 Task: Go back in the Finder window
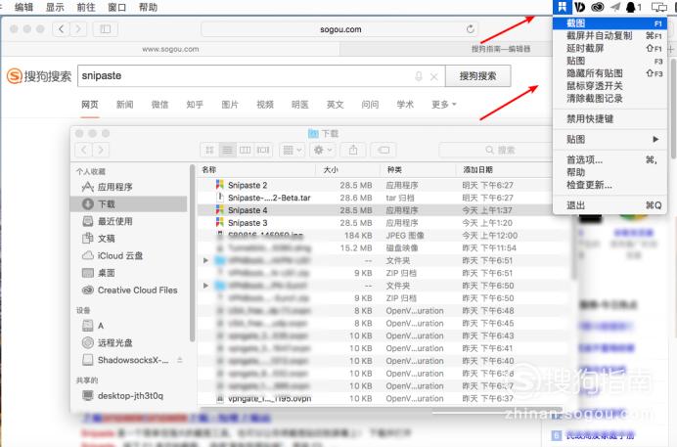pos(84,151)
